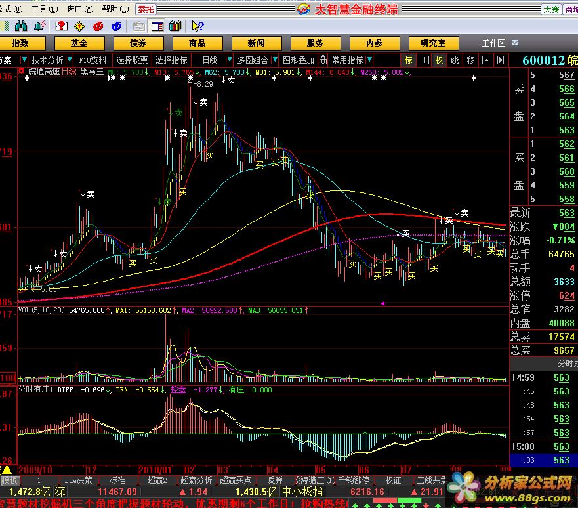The image size is (578, 508).
Task: Toggle the 移 move chart button
Action: pos(470,60)
